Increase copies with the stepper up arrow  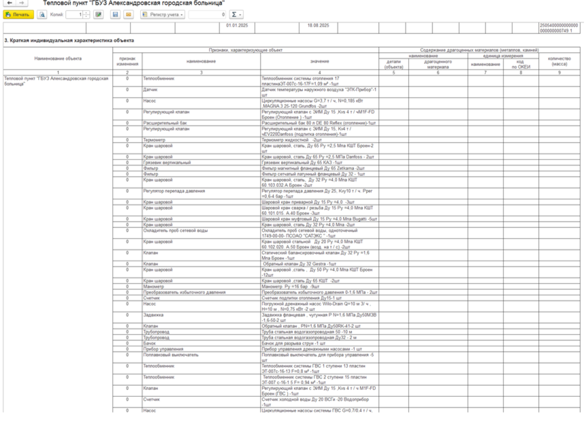click(x=86, y=13)
